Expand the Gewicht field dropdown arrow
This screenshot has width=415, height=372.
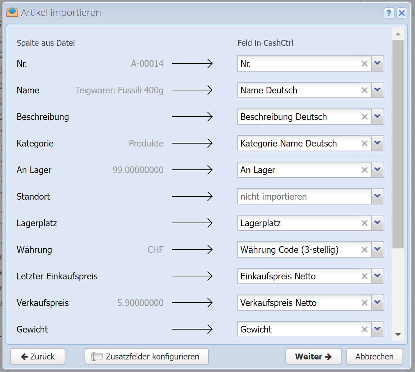(x=377, y=329)
